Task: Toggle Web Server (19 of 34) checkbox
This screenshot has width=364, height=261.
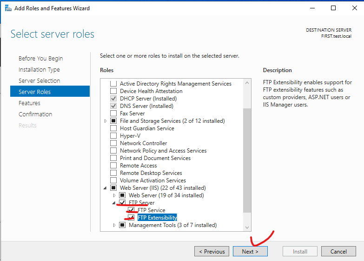Action: 122,195
